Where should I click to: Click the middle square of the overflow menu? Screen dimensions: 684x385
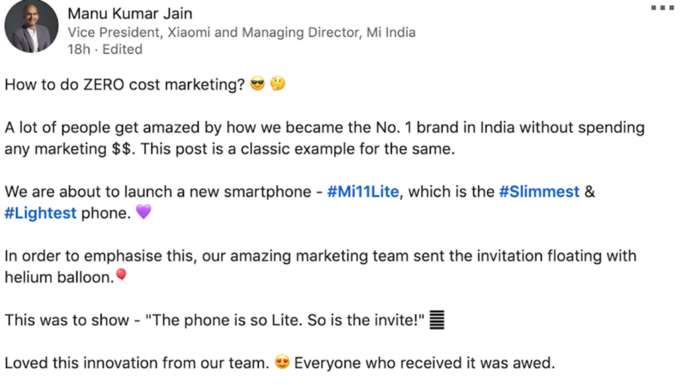pyautogui.click(x=662, y=8)
